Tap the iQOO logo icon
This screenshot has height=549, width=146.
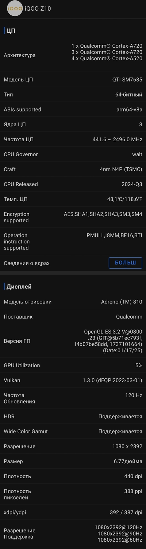point(15,8)
